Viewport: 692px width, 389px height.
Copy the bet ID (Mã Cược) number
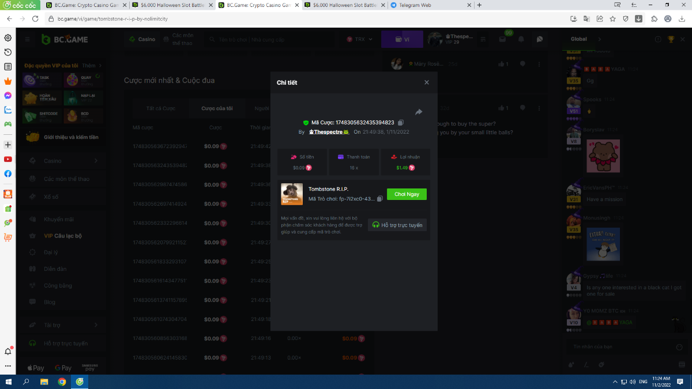point(401,123)
